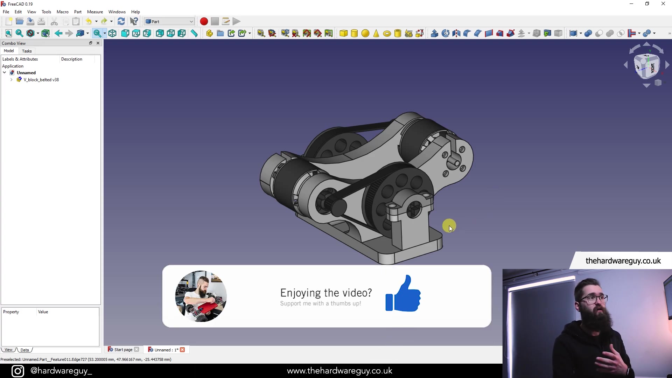This screenshot has height=378, width=672.
Task: Click the Model tab
Action: pos(8,51)
